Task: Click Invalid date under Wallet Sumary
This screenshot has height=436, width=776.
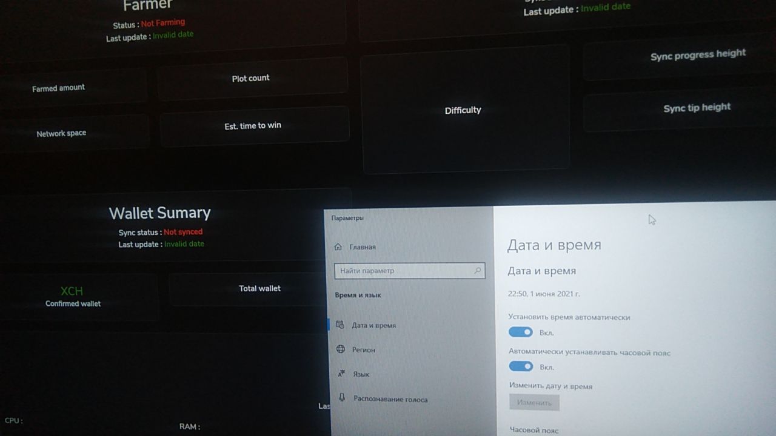Action: pos(184,244)
